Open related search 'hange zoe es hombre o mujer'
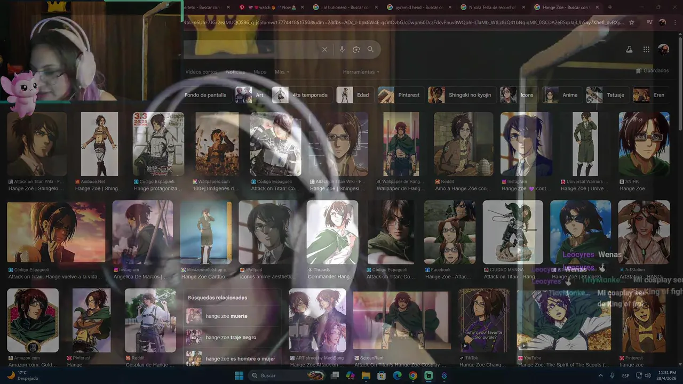 (232, 359)
